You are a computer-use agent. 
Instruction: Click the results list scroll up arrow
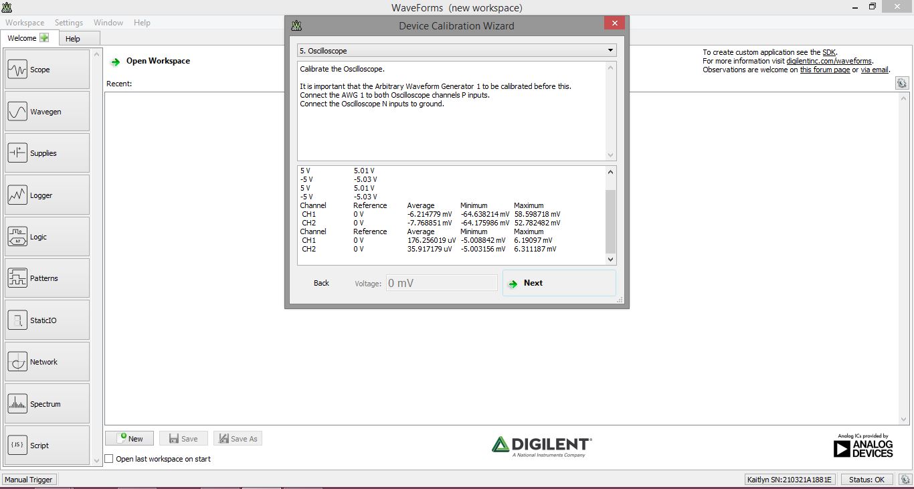click(610, 172)
